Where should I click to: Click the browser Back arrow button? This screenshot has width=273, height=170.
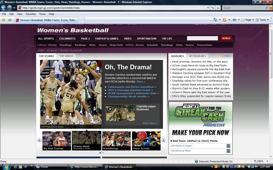(3, 8)
